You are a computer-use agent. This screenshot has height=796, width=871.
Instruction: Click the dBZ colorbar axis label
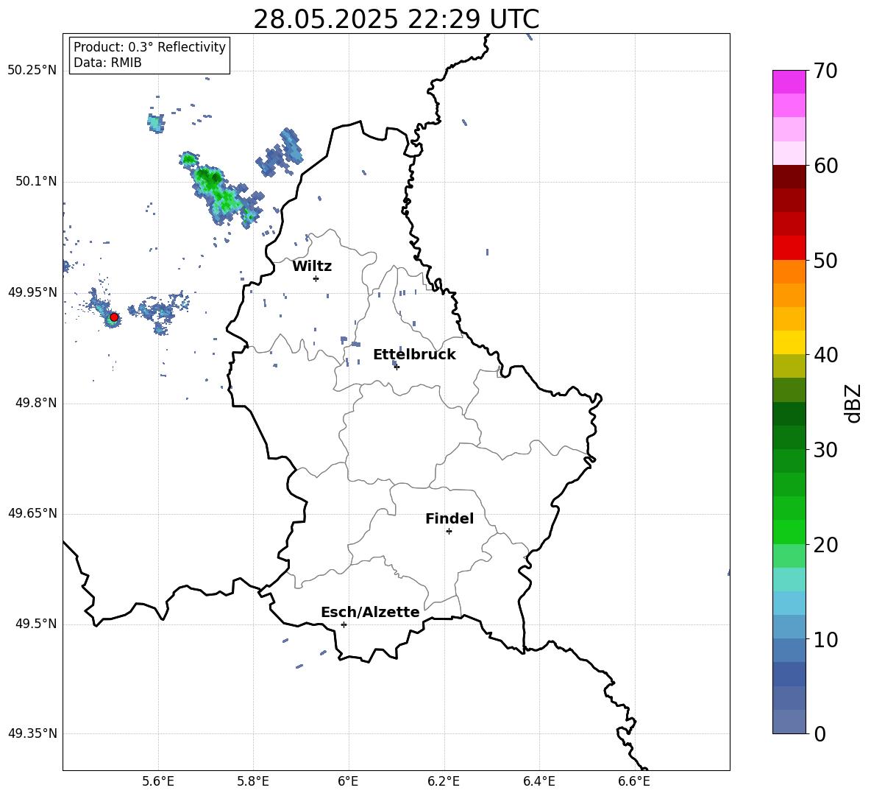[853, 403]
